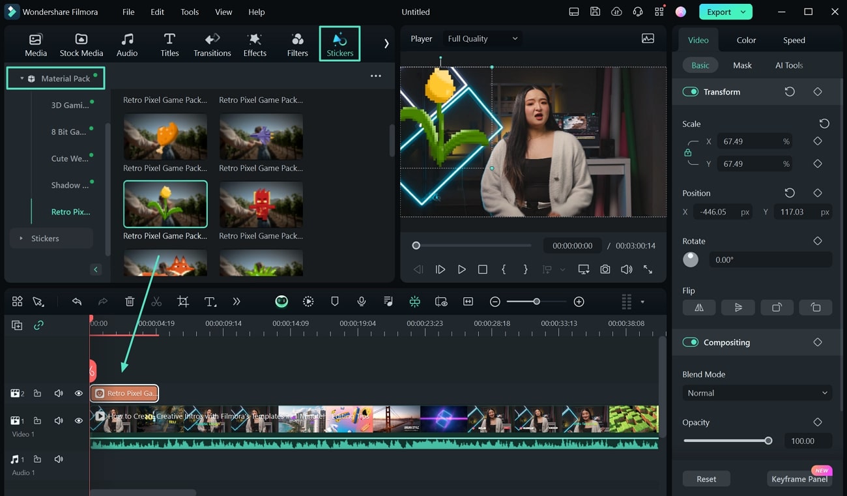
Task: Show more media tabs with the right chevron
Action: point(386,44)
